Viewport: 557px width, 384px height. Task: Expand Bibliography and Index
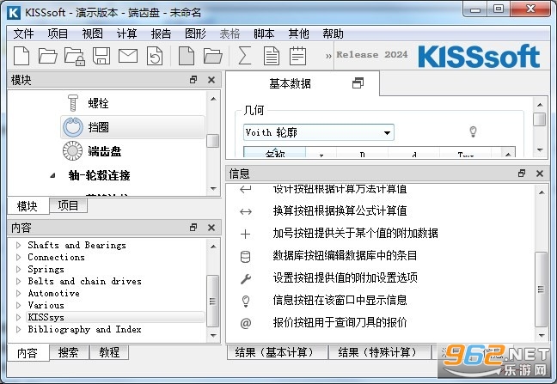[18, 329]
